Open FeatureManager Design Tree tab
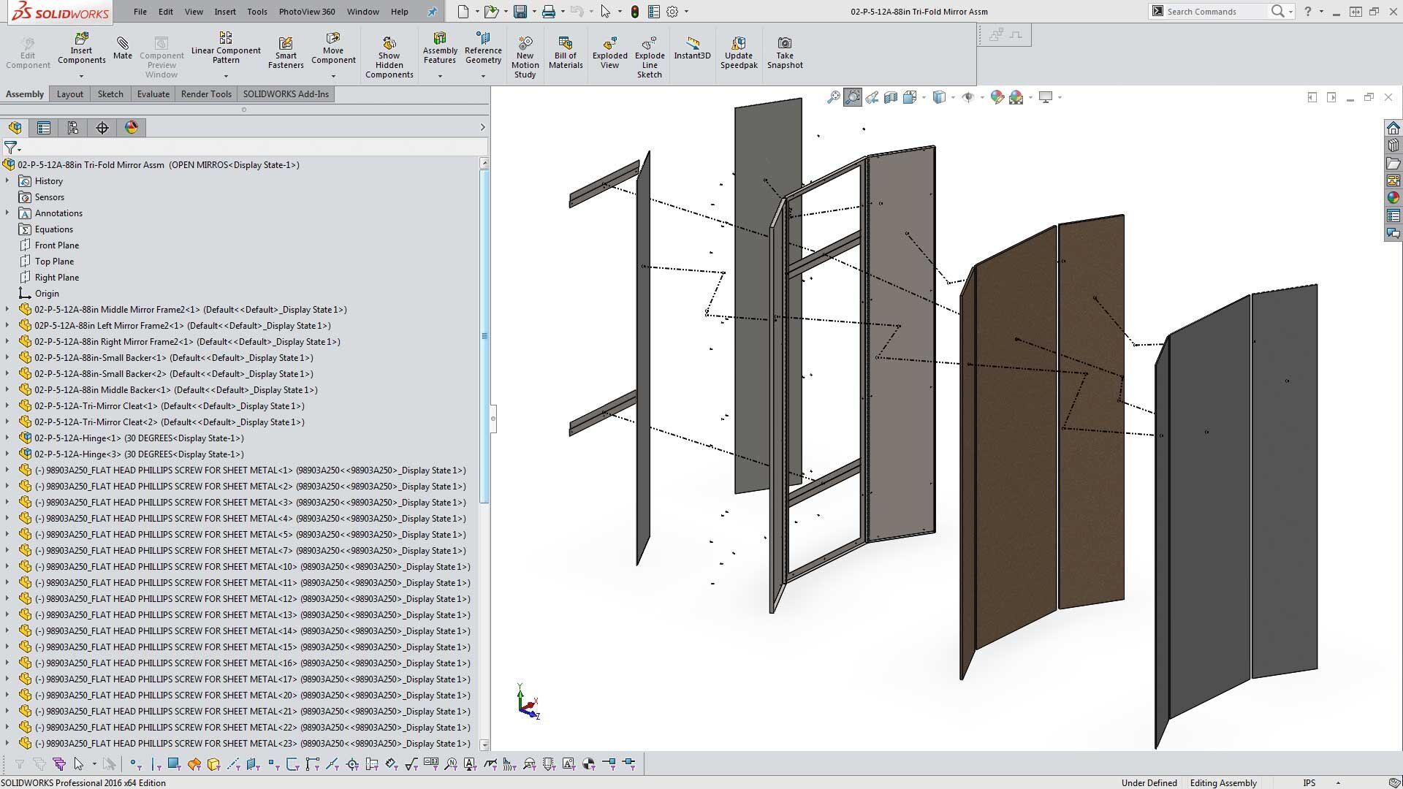The image size is (1403, 789). click(x=15, y=128)
